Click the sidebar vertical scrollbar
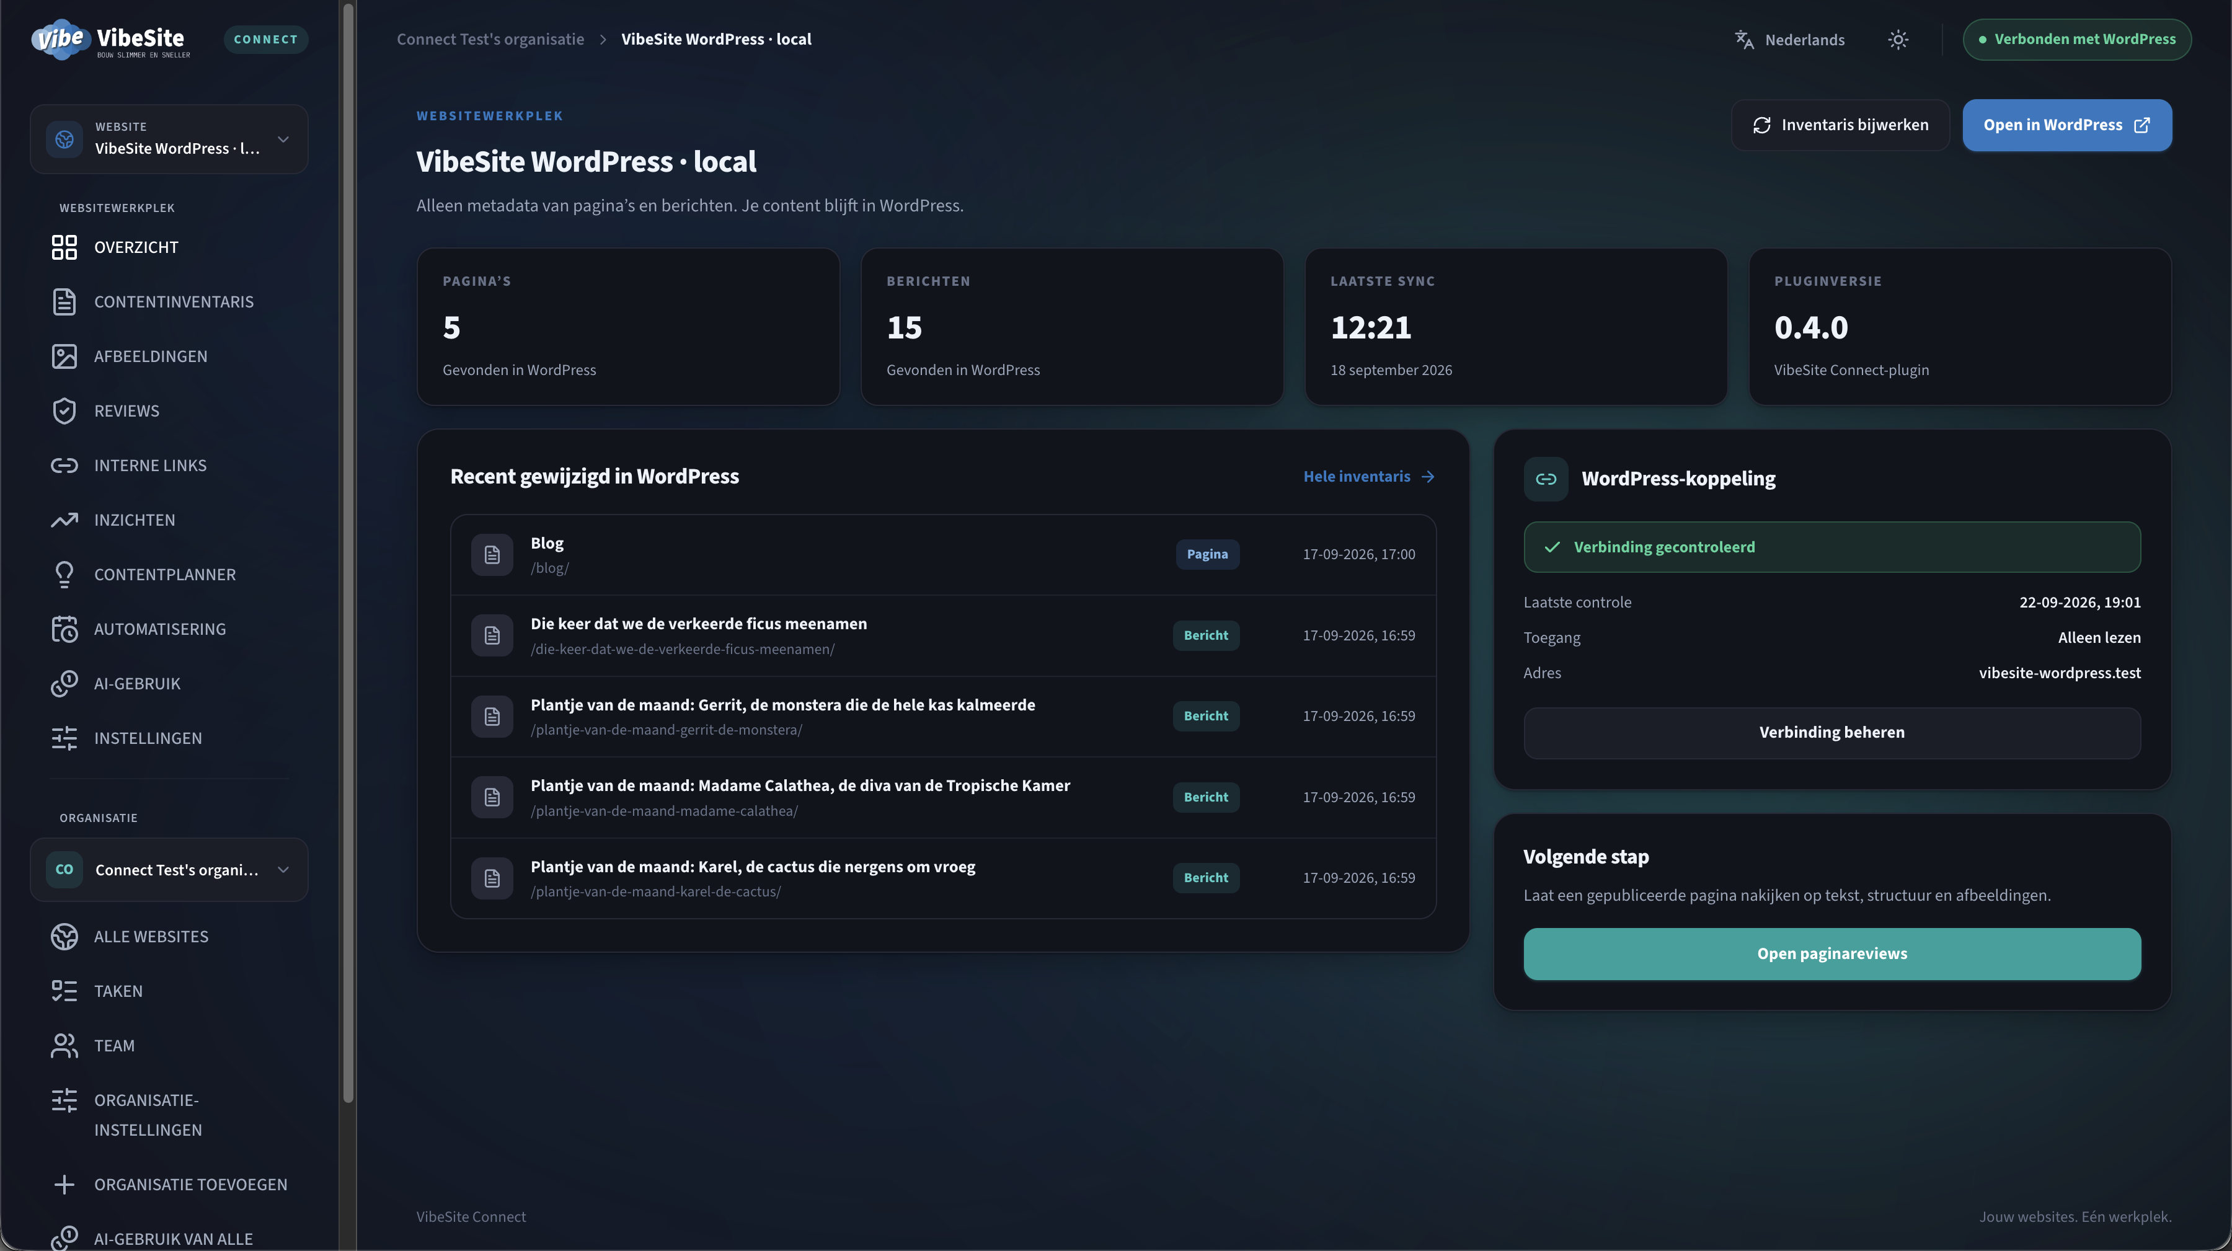Image resolution: width=2232 pixels, height=1251 pixels. pos(348,554)
